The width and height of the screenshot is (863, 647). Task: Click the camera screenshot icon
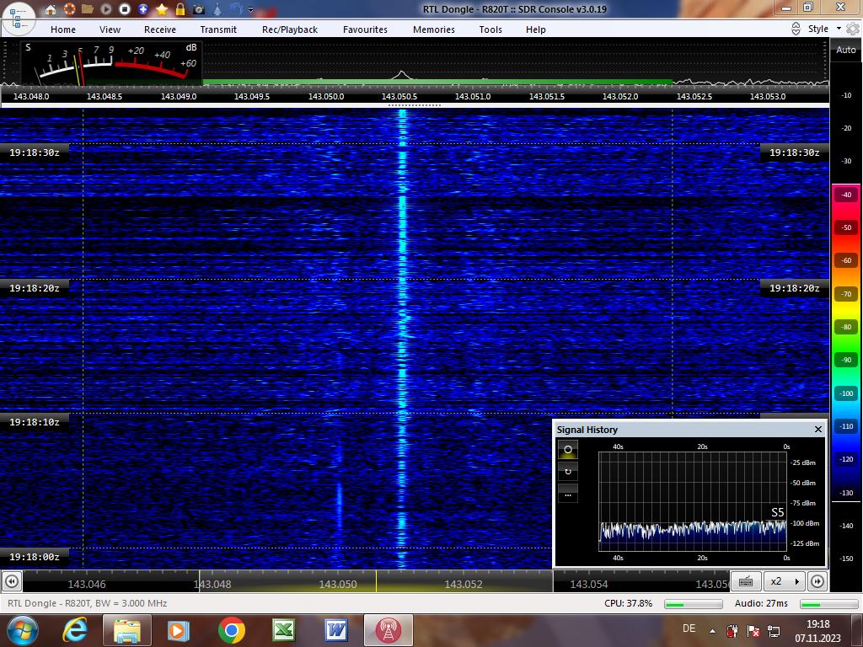pos(199,9)
